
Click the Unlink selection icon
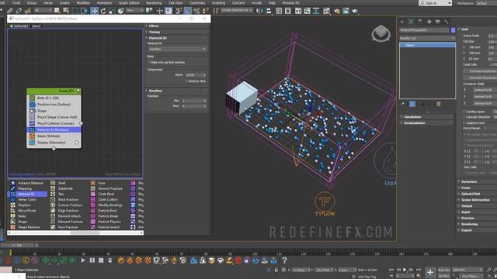click(19, 11)
